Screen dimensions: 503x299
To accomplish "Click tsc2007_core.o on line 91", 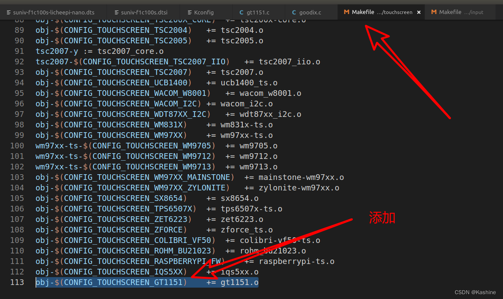I will [130, 51].
